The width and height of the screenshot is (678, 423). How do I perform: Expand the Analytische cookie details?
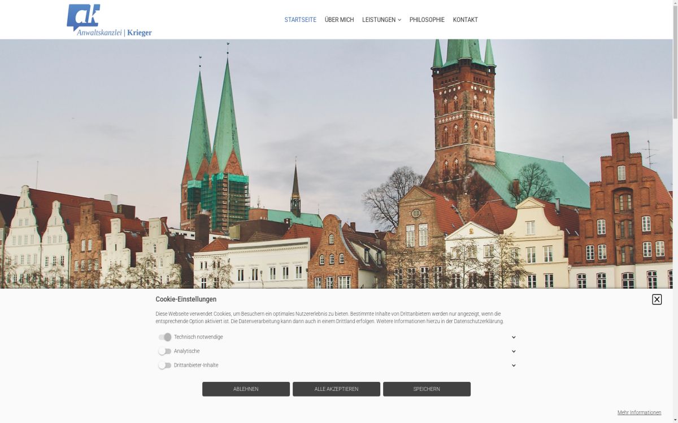(514, 351)
